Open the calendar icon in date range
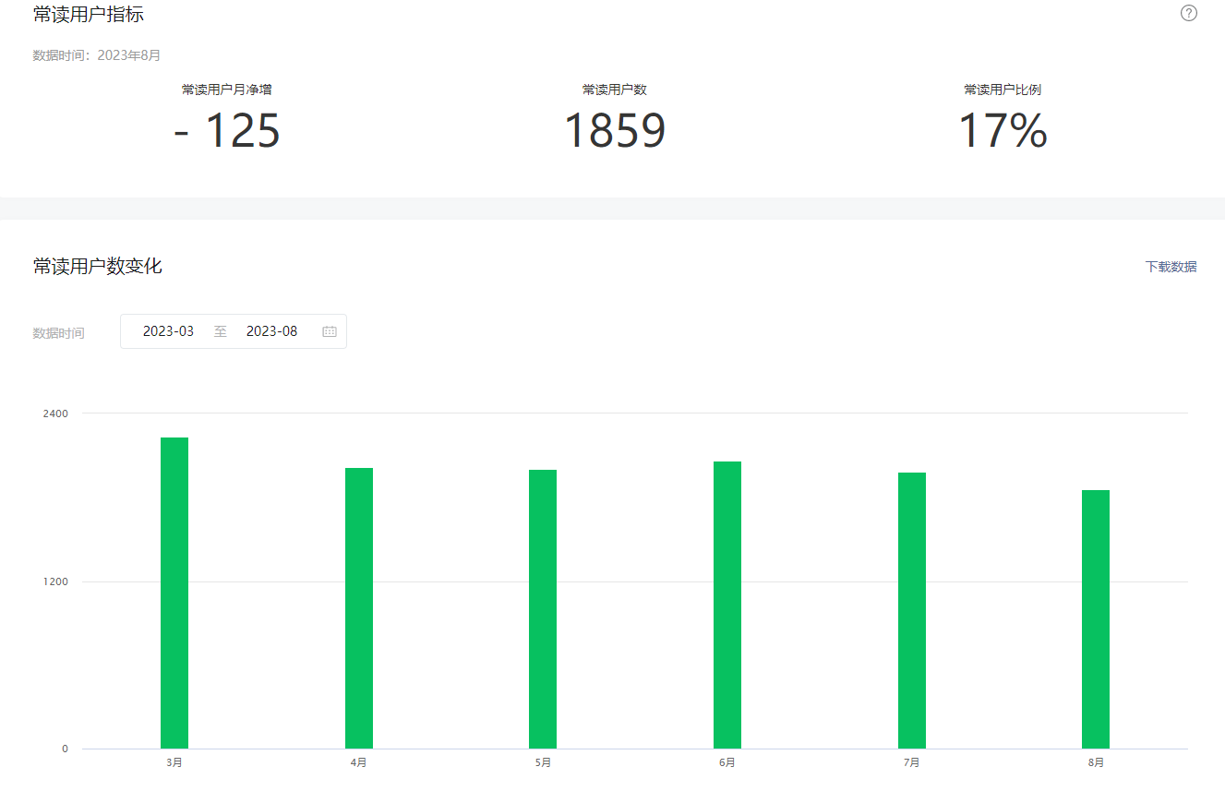This screenshot has width=1225, height=803. click(330, 331)
